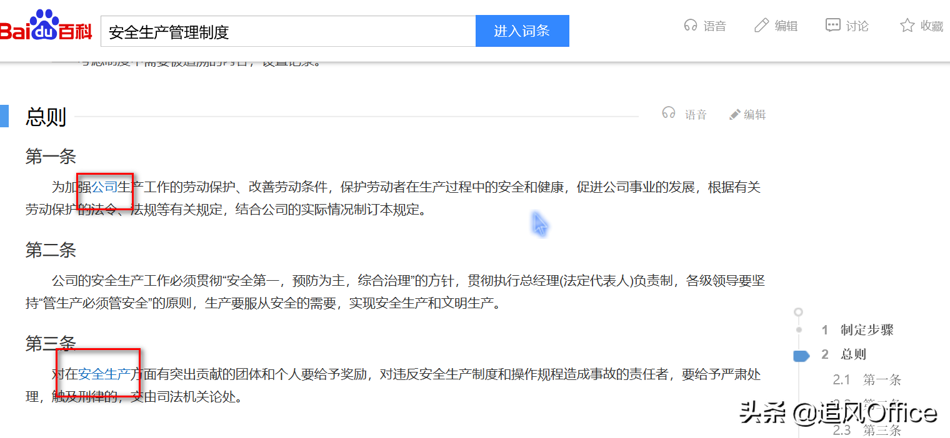Click the blue marker beside 2 总则
This screenshot has width=950, height=438.
coord(801,356)
